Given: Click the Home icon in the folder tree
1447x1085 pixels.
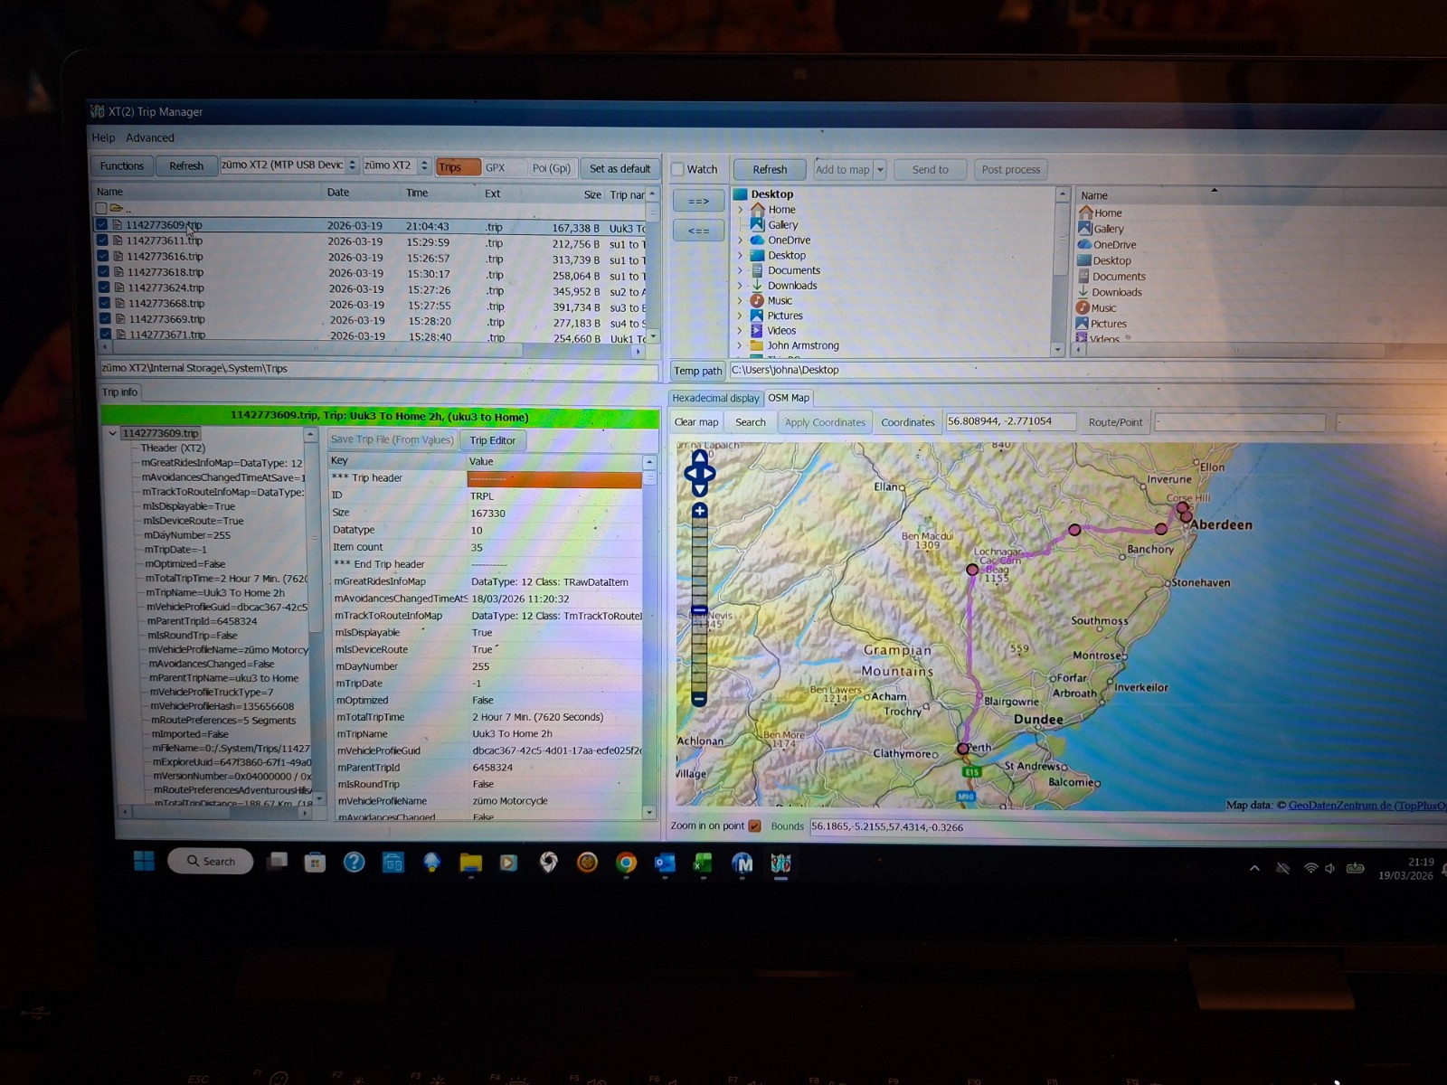Looking at the screenshot, I should coord(757,209).
